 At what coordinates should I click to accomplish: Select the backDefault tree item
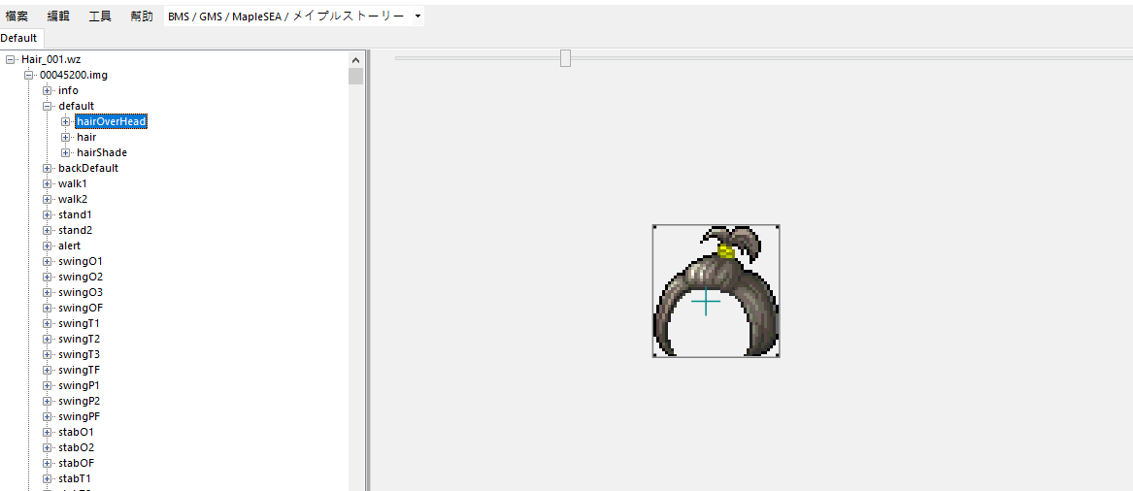88,168
